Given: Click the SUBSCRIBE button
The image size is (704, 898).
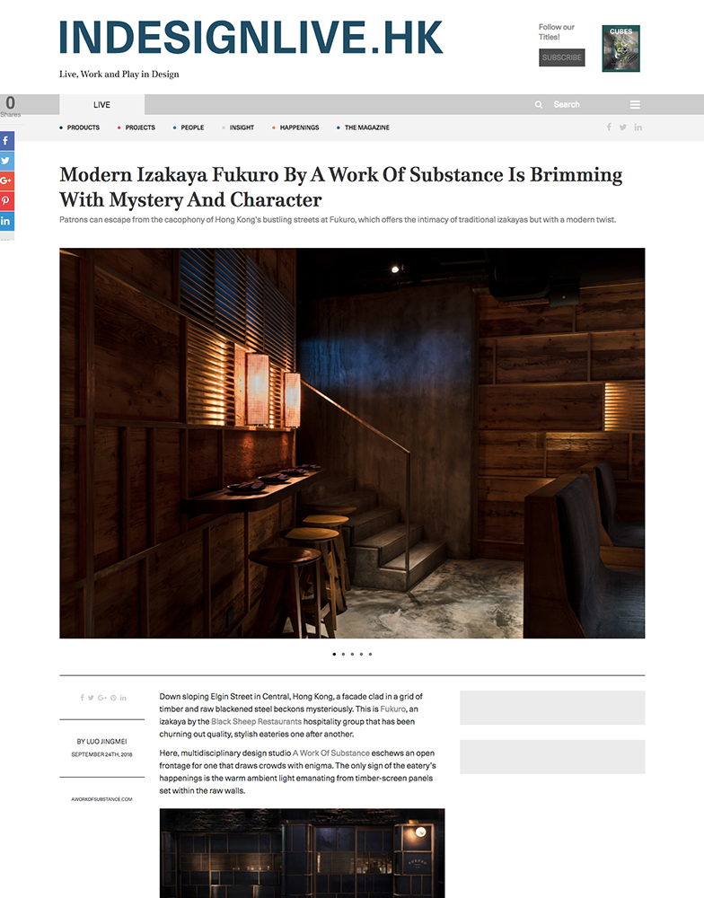Looking at the screenshot, I should (561, 57).
